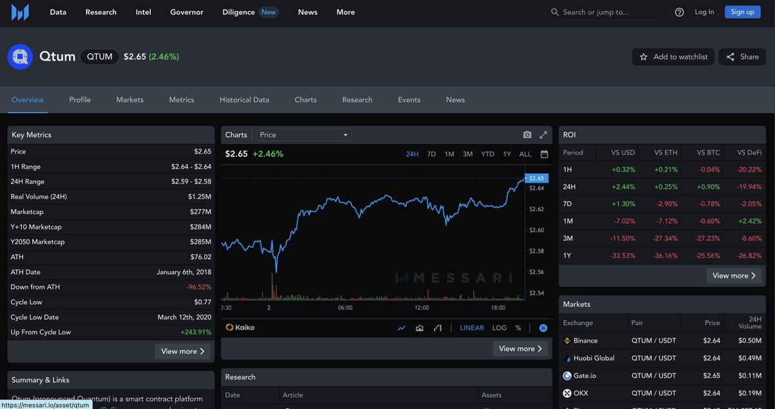
Task: Open the Governor menu in top navigation
Action: (187, 12)
